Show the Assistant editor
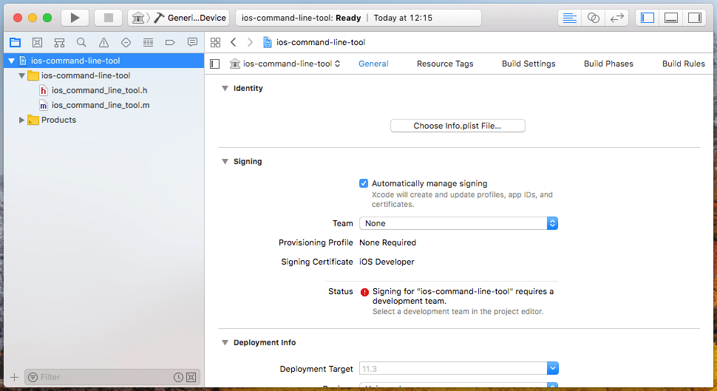 (593, 18)
